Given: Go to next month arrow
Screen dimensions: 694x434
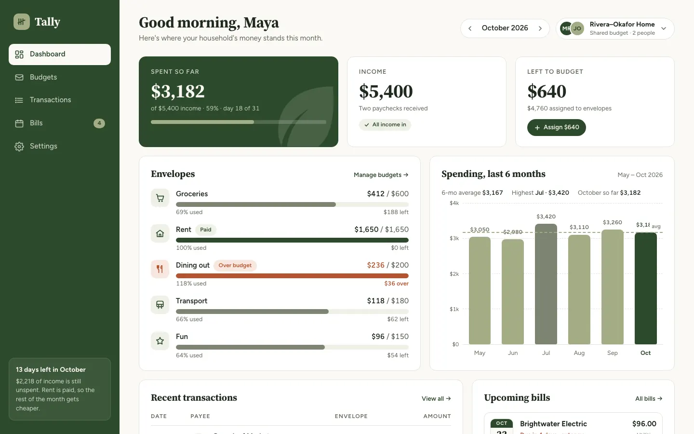Looking at the screenshot, I should coord(540,28).
